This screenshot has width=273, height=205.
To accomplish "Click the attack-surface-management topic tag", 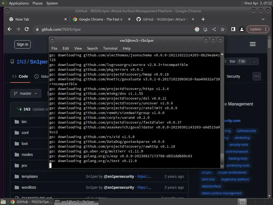I will click(222, 193).
